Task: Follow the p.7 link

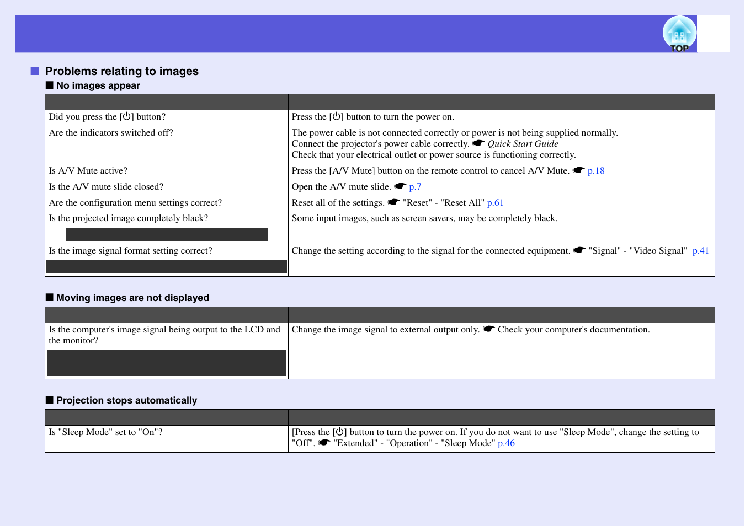Action: [415, 187]
